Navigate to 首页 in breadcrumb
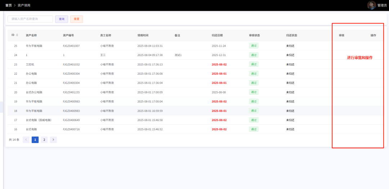The image size is (389, 189). click(x=8, y=5)
